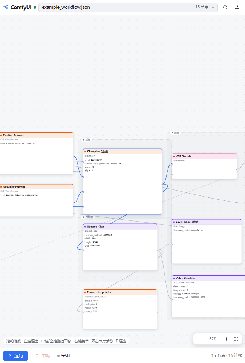Click the 62% zoom level indicator

(x=213, y=339)
